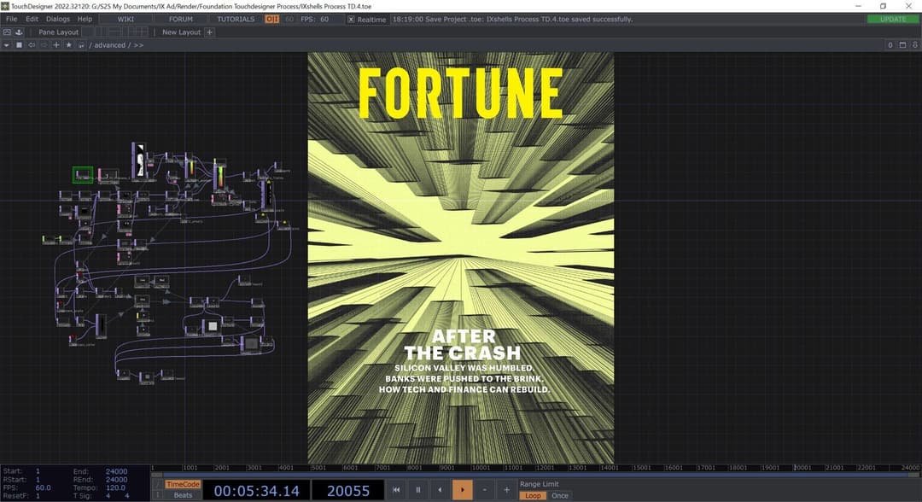Open the dropdown triangle left of path bar

(x=7, y=44)
